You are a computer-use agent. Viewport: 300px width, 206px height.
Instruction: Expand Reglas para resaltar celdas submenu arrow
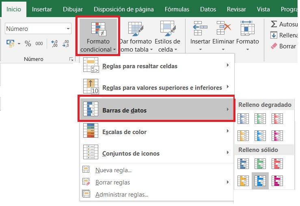pos(227,65)
